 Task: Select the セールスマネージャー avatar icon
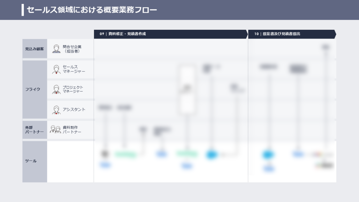(56, 69)
